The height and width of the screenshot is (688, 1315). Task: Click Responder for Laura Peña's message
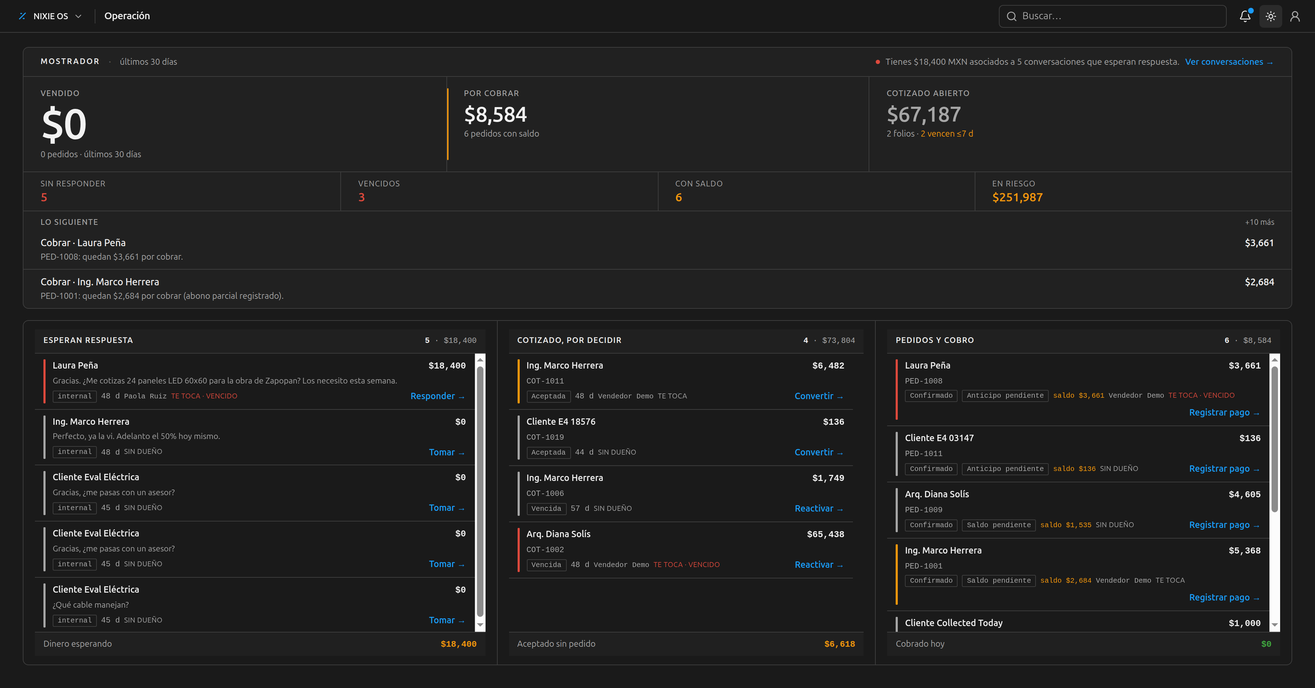(438, 396)
